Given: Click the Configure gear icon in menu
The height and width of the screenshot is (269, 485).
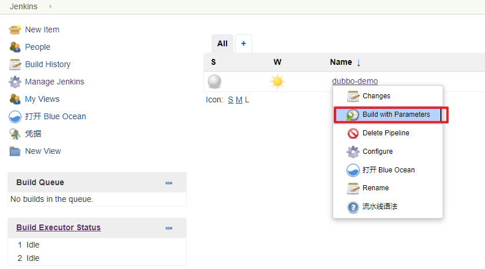Looking at the screenshot, I should point(353,152).
